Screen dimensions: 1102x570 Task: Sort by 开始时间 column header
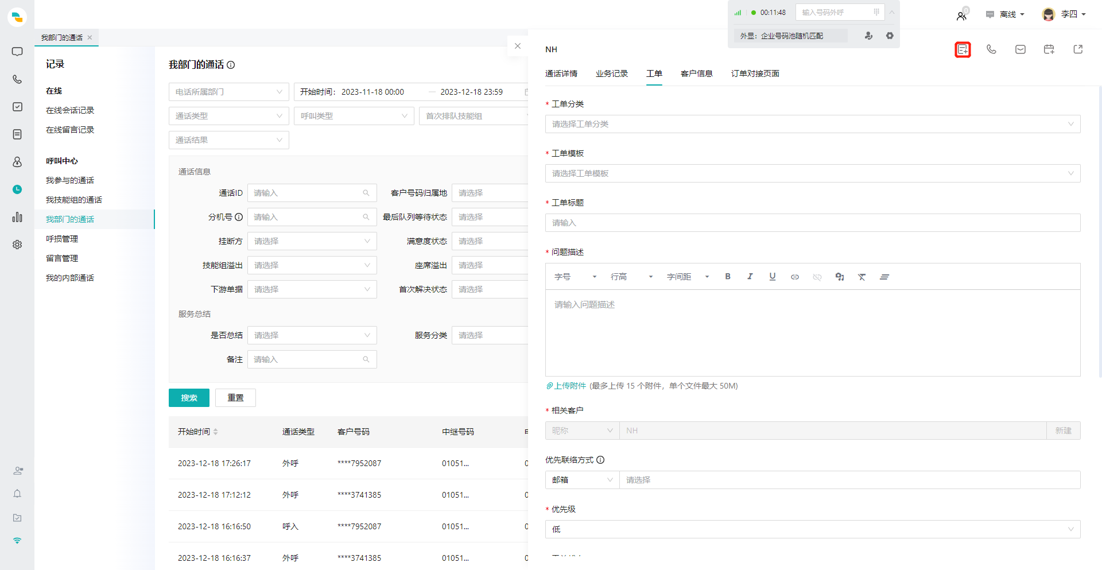[x=198, y=432]
